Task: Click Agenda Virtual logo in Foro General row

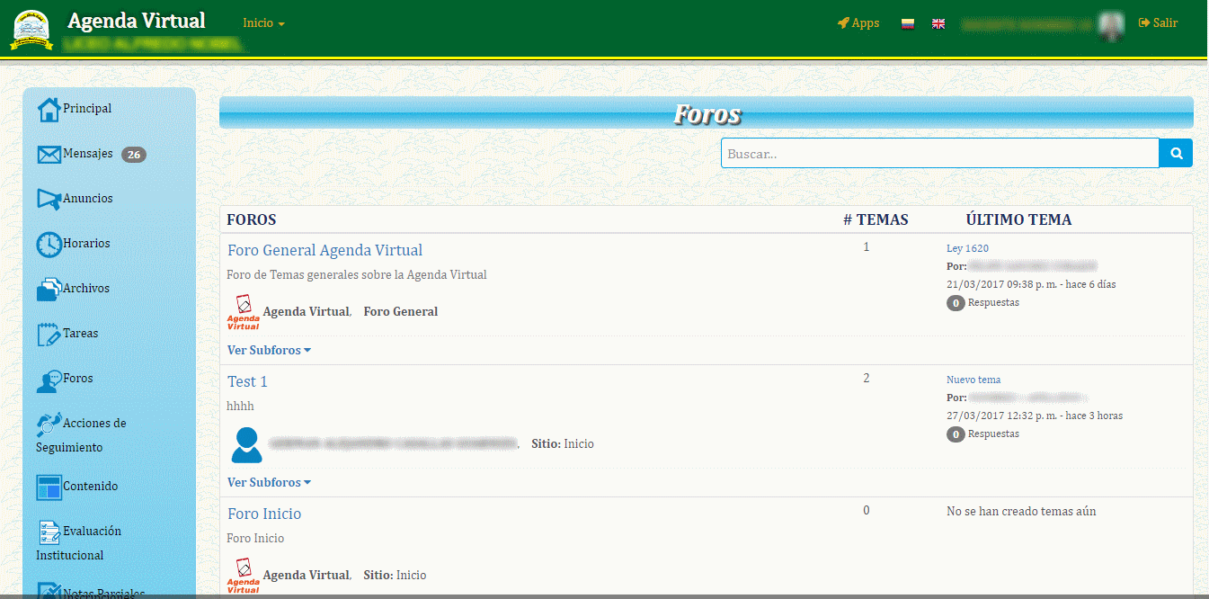Action: point(243,312)
